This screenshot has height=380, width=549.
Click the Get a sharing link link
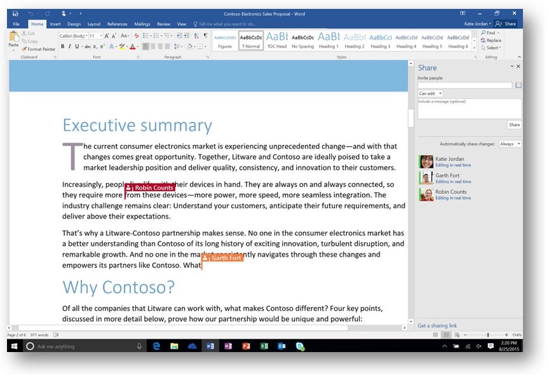[437, 326]
